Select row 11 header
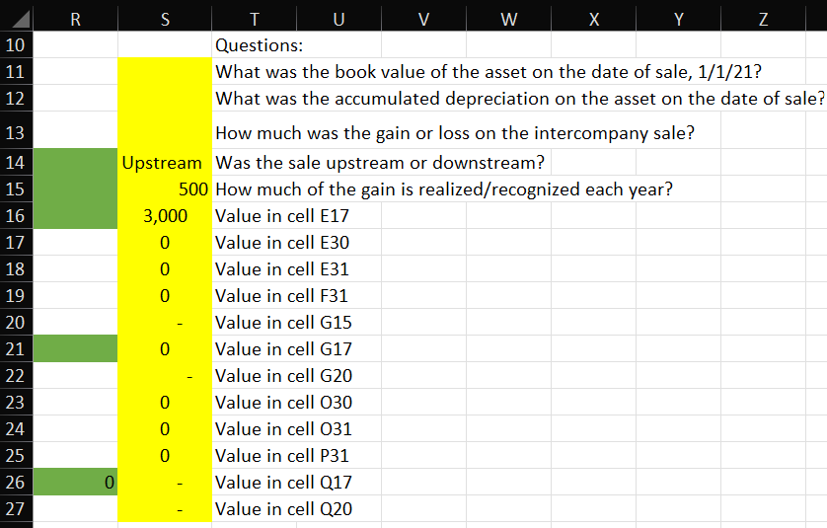This screenshot has width=827, height=528. (16, 71)
